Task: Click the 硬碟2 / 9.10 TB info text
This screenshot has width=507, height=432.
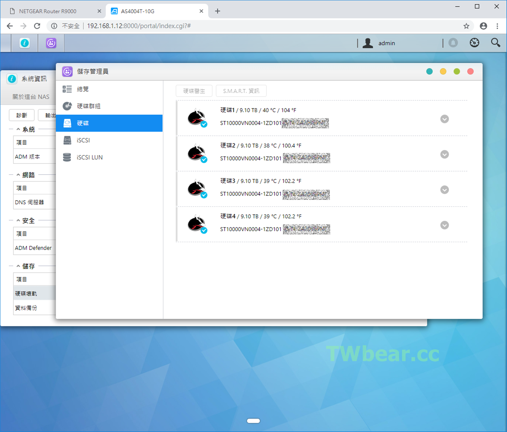Action: click(261, 146)
